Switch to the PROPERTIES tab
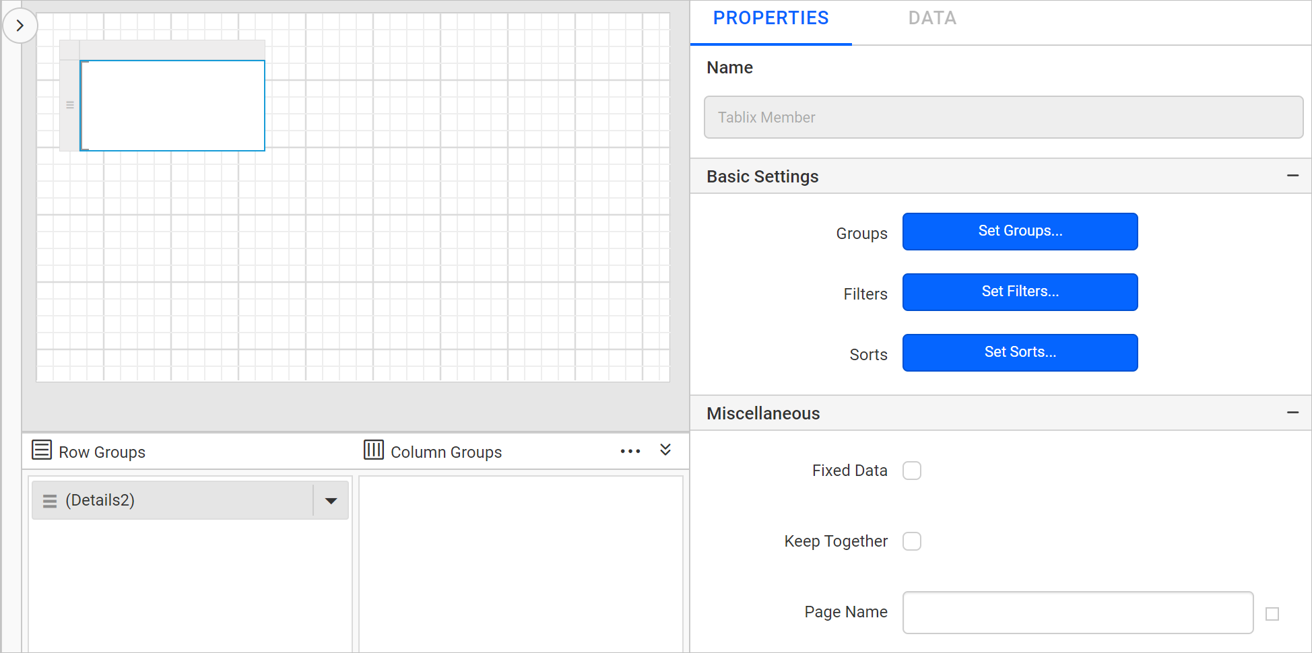The width and height of the screenshot is (1312, 653). (x=771, y=18)
